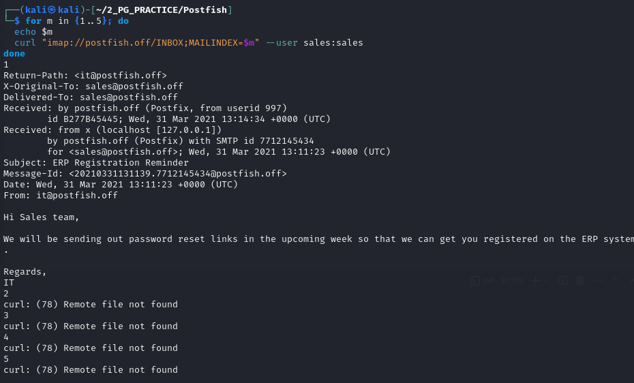
Task: Click the first 'Remote file not found' error
Action: click(x=121, y=304)
